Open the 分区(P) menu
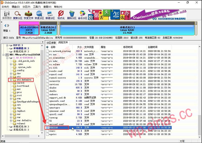Image resolution: width=202 pixels, height=143 pixels. pyautogui.click(x=26, y=7)
